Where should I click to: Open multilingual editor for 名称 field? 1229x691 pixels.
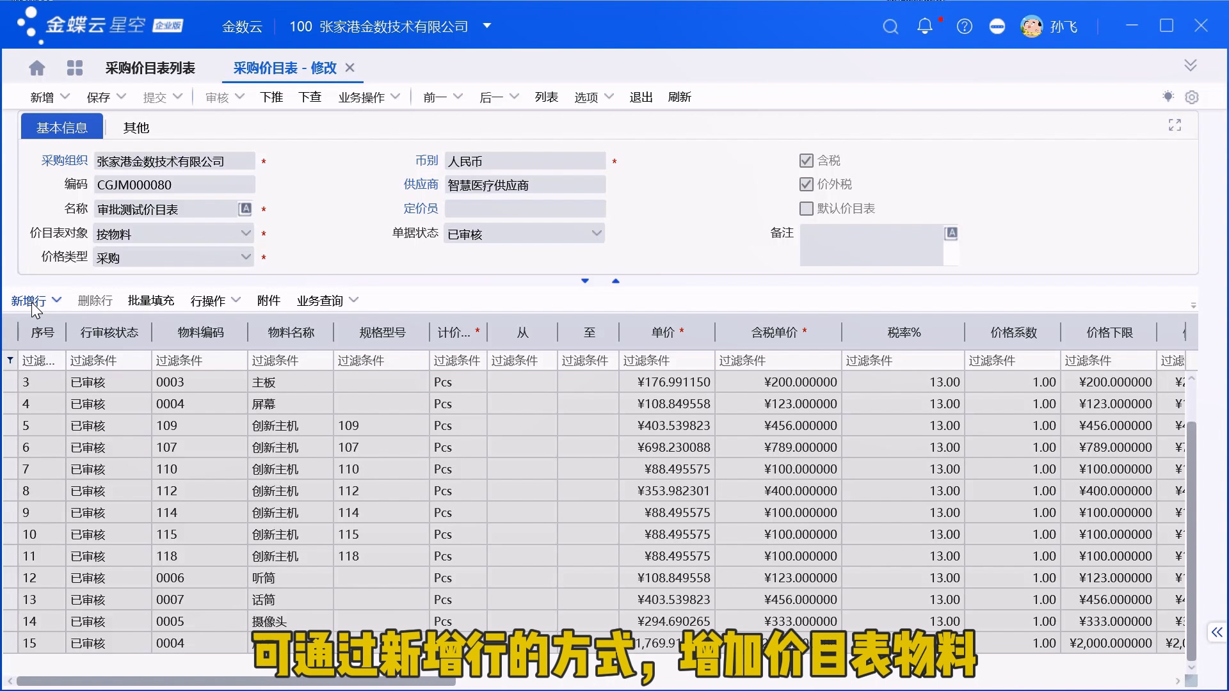[x=245, y=209]
